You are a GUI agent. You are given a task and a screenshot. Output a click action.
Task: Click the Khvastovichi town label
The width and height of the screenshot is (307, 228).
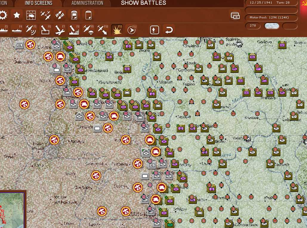coord(110,82)
